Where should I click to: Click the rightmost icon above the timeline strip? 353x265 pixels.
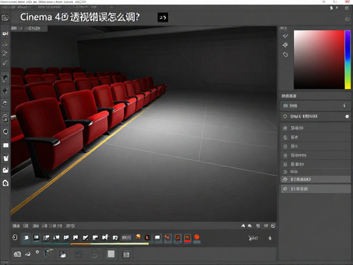[x=273, y=226]
